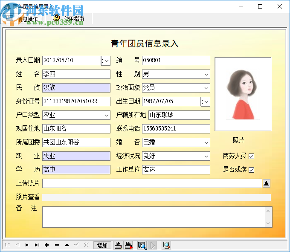
Task: Cancel edit with the X icon
Action: click(87, 245)
